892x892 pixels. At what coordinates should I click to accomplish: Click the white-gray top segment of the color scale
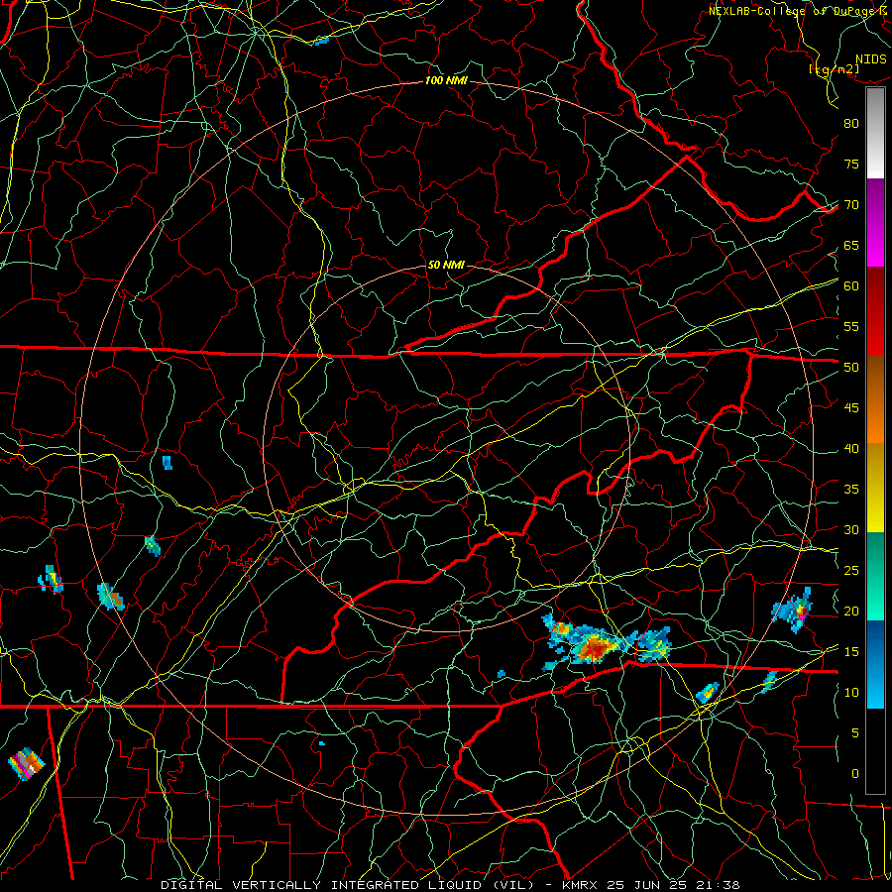pos(875,133)
